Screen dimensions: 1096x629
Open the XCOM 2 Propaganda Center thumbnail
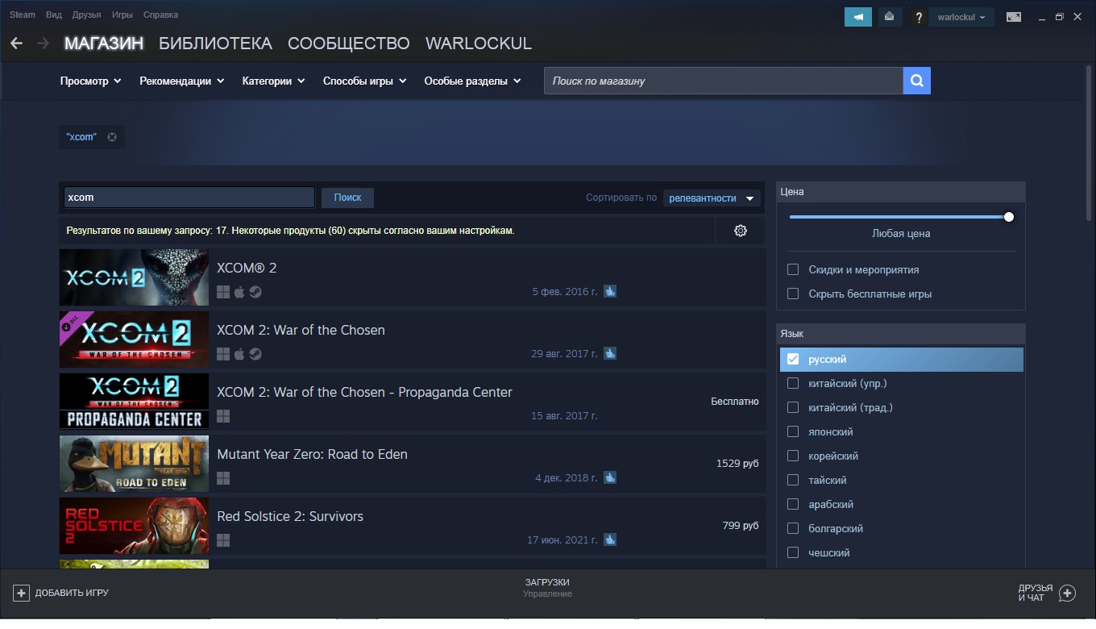[x=134, y=401]
